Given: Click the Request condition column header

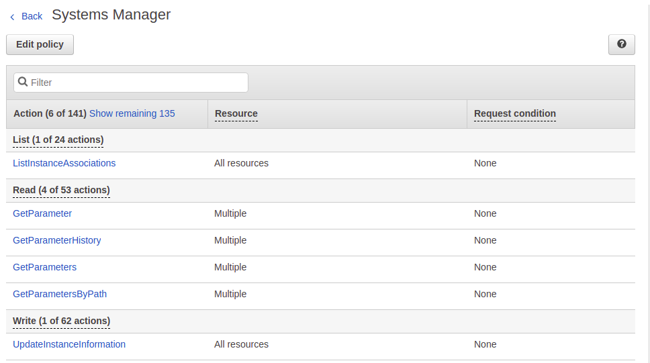Looking at the screenshot, I should click(514, 113).
